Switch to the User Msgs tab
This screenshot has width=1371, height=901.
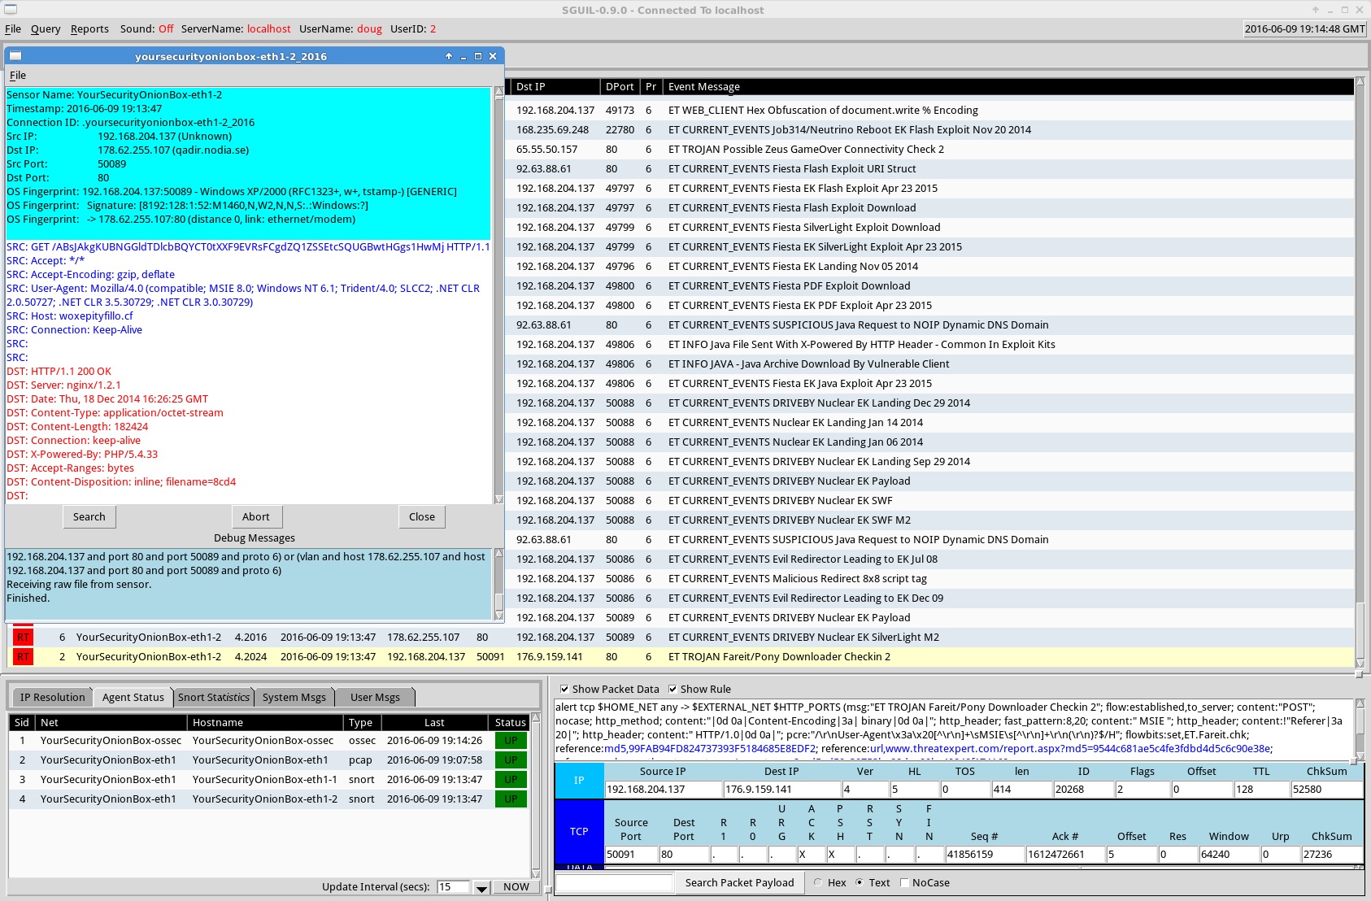pyautogui.click(x=374, y=697)
